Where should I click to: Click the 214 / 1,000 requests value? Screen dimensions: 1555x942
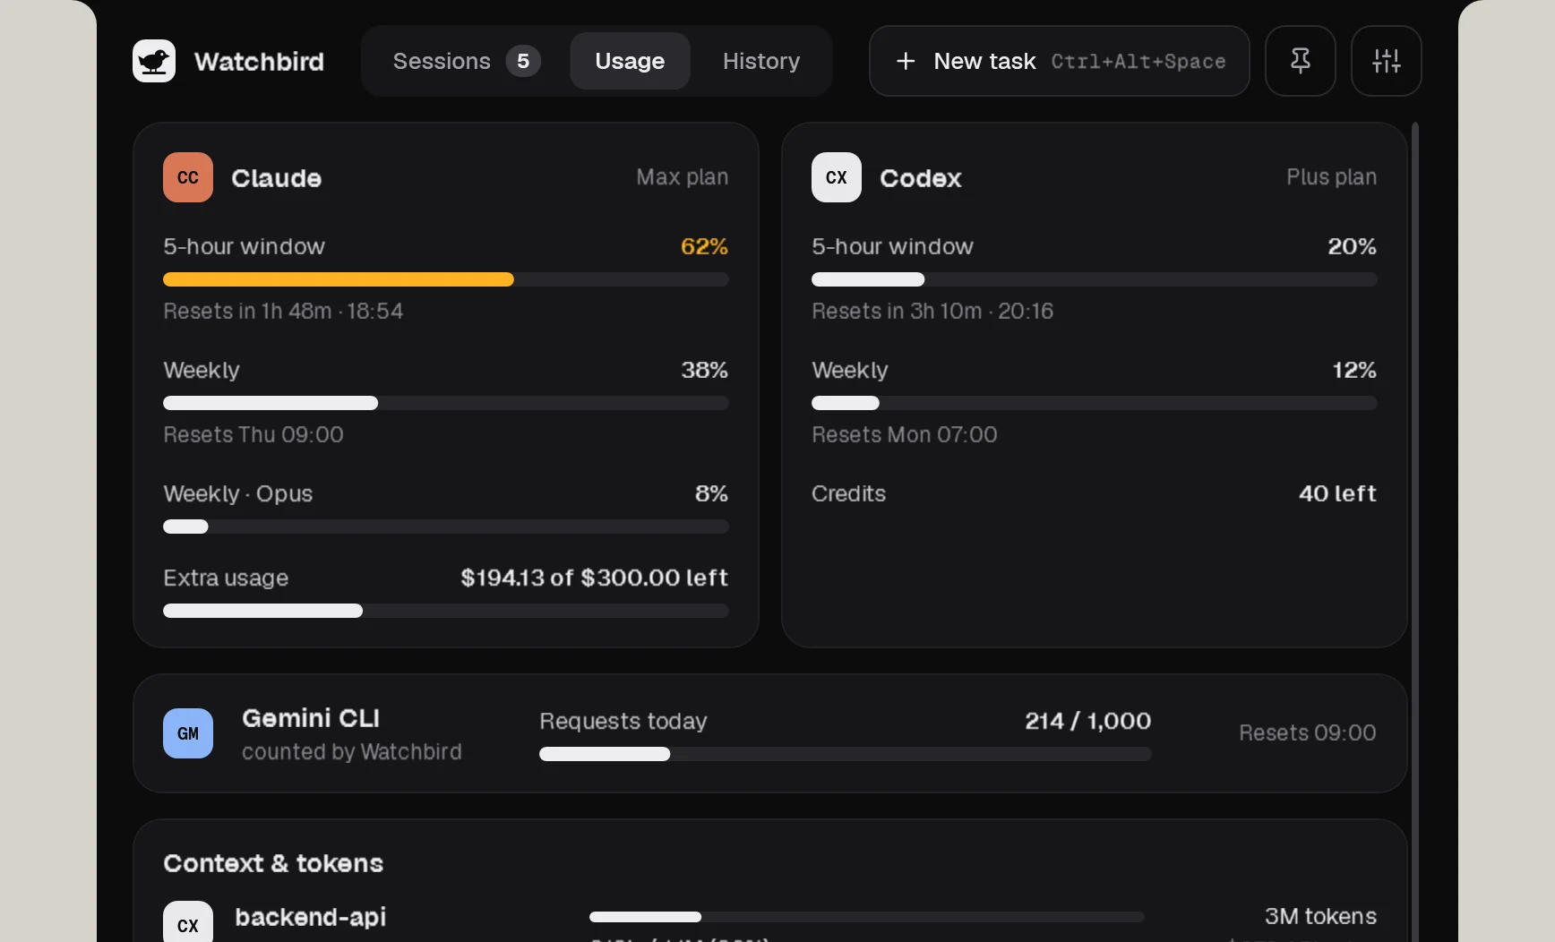(1088, 721)
